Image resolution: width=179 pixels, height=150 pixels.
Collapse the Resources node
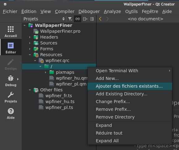[30, 55]
